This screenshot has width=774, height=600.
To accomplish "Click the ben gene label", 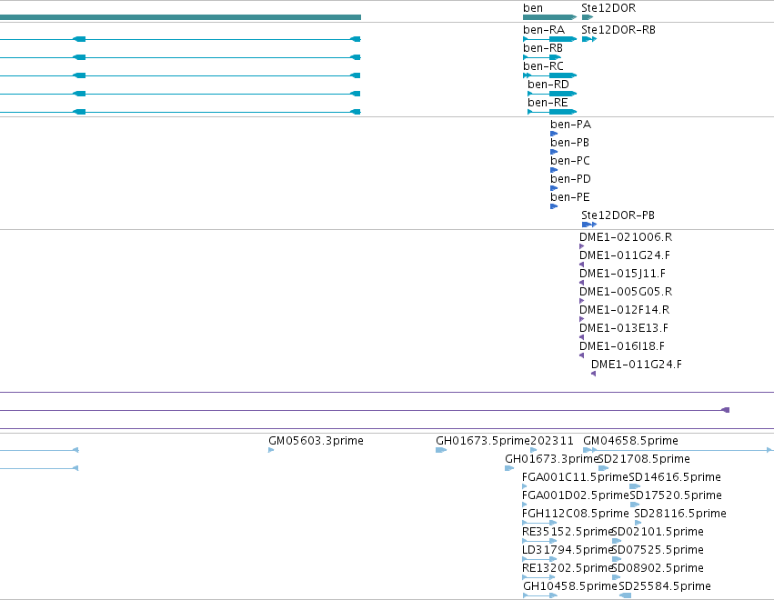I will tap(533, 8).
